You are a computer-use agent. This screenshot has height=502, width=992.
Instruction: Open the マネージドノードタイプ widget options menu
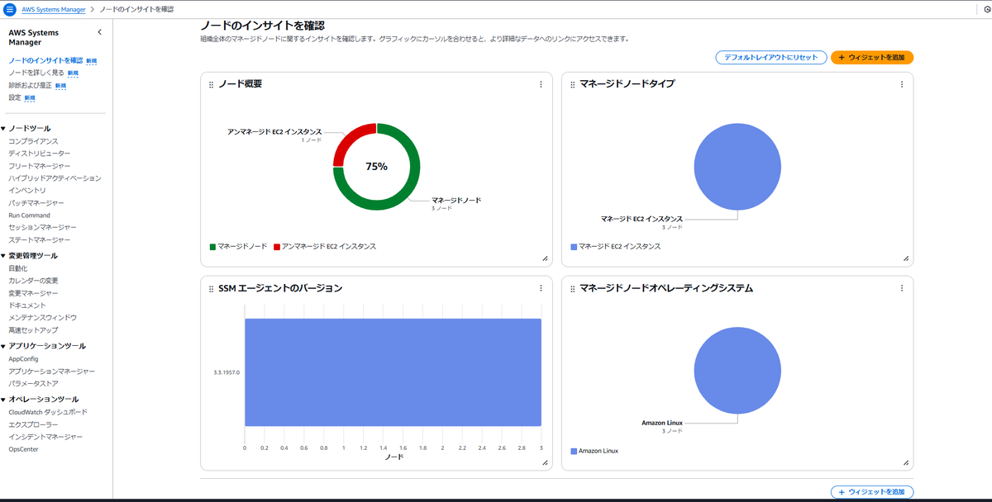tap(901, 84)
